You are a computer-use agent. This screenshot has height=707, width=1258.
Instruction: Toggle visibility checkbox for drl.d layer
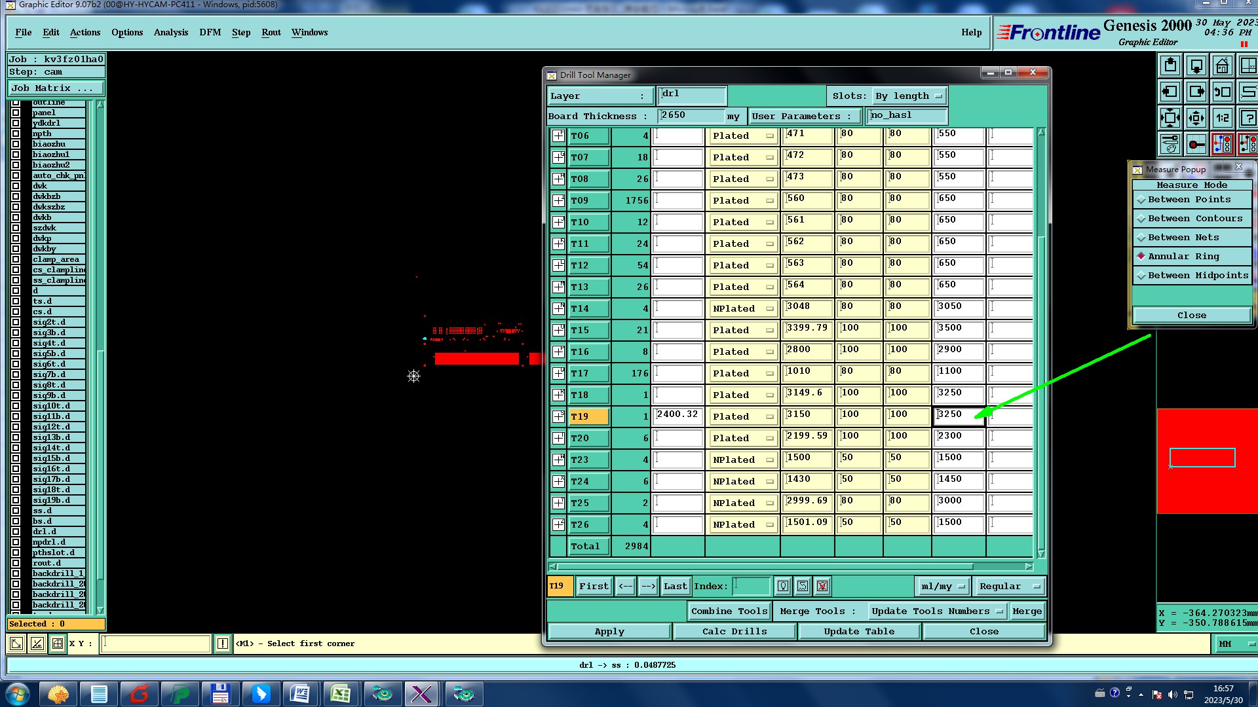16,532
